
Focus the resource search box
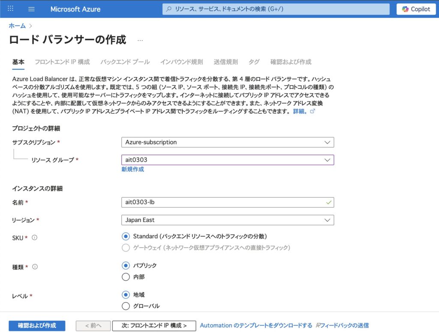point(276,9)
